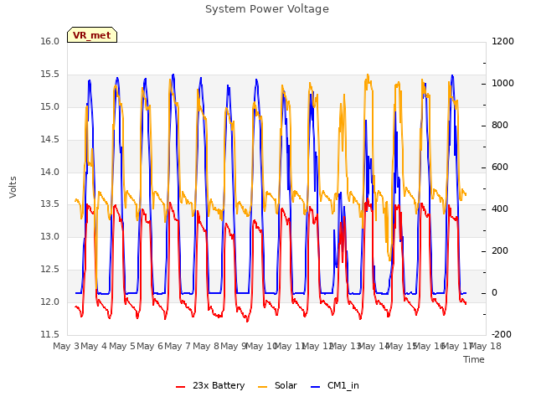Click the 13.5 left axis tick label

tap(50, 204)
